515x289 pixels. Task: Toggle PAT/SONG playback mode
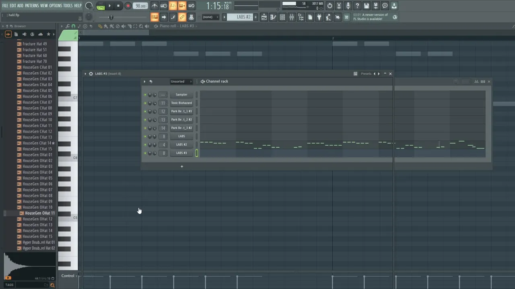[x=101, y=6]
